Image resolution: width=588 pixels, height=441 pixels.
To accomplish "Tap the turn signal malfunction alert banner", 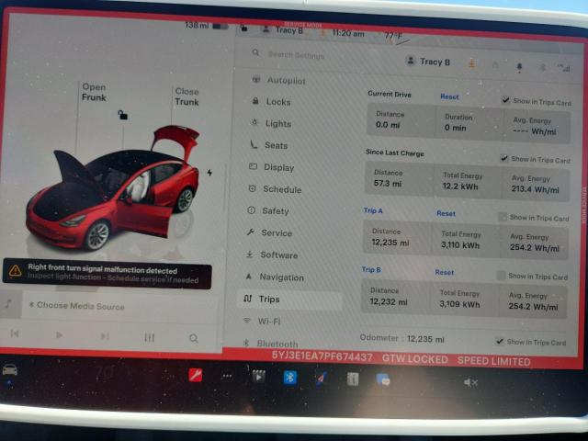I will point(107,274).
